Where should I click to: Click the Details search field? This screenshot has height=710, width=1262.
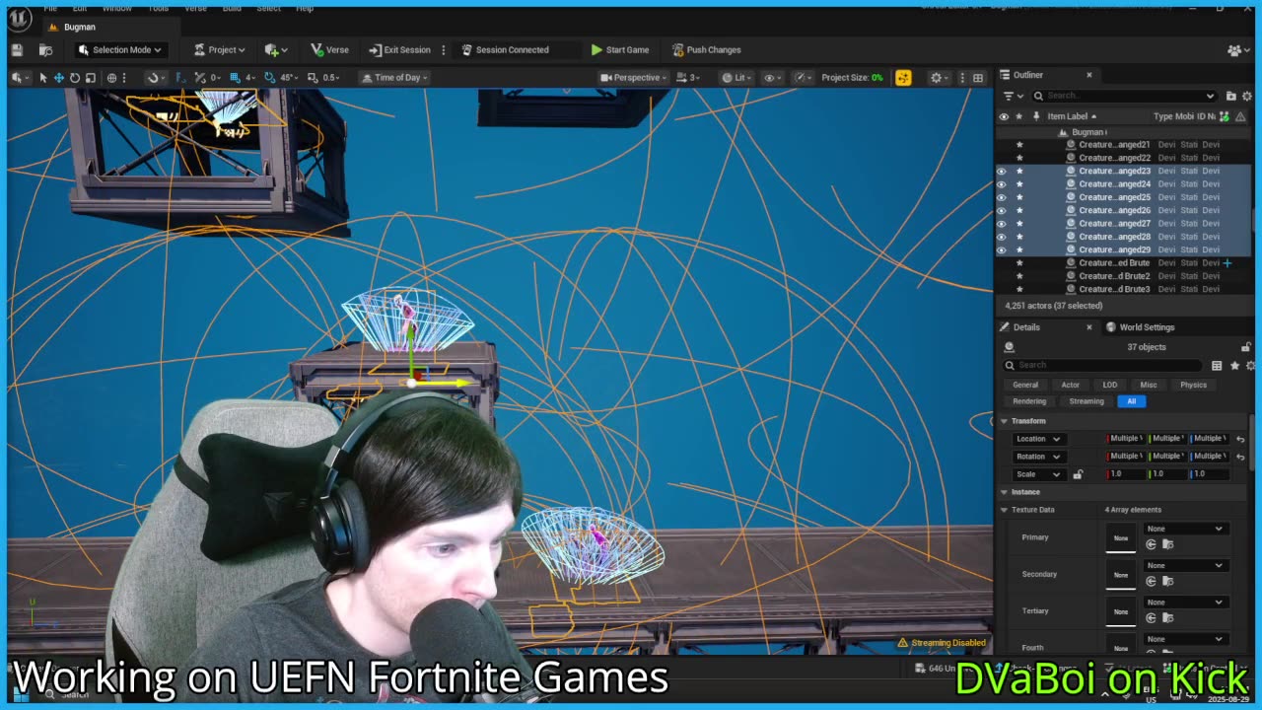[x=1104, y=365]
